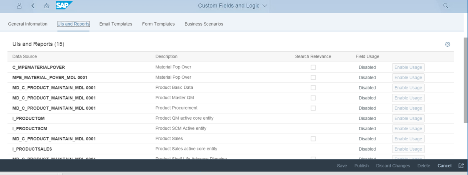Click the SAP logo
This screenshot has width=468, height=175.
(x=64, y=5)
